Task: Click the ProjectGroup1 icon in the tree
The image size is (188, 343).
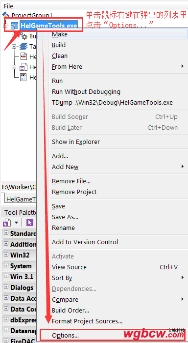Action: [6, 15]
